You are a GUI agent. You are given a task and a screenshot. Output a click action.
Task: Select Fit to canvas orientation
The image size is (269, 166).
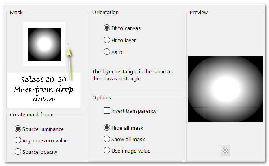tap(107, 28)
